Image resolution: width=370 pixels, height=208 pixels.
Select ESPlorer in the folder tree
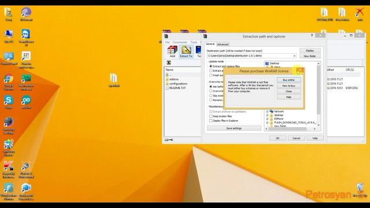279,119
